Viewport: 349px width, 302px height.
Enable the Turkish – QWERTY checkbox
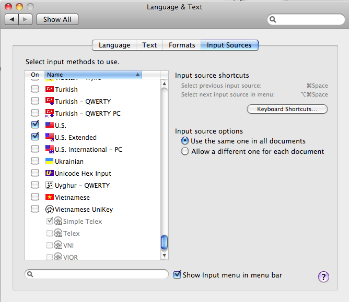point(35,101)
